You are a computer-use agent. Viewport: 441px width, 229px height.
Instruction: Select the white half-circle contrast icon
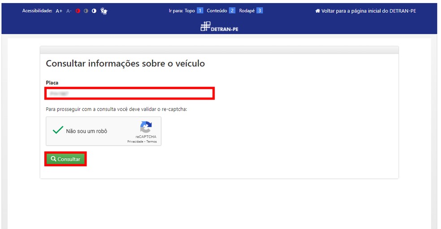click(x=94, y=11)
